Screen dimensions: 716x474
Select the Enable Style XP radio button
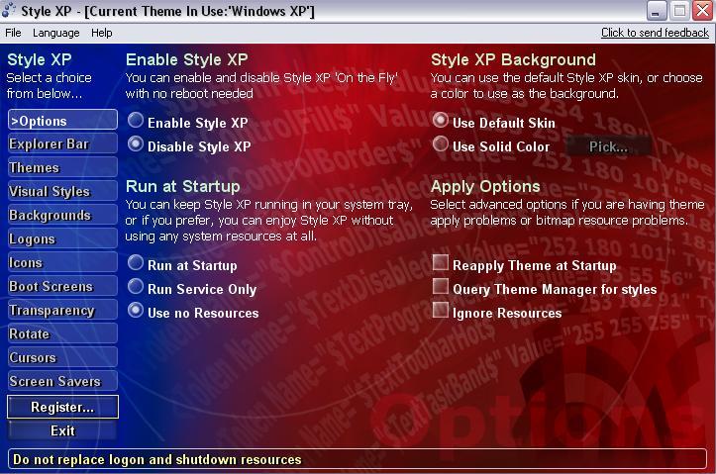pos(137,123)
